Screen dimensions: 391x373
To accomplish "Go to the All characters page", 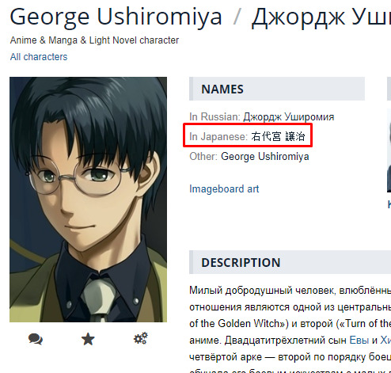I will click(x=39, y=57).
